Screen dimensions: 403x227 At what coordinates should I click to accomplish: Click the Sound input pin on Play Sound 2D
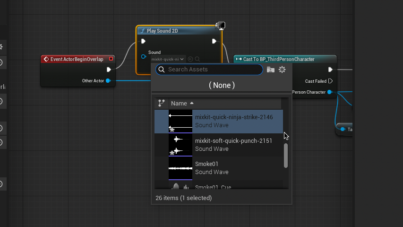[x=144, y=57]
